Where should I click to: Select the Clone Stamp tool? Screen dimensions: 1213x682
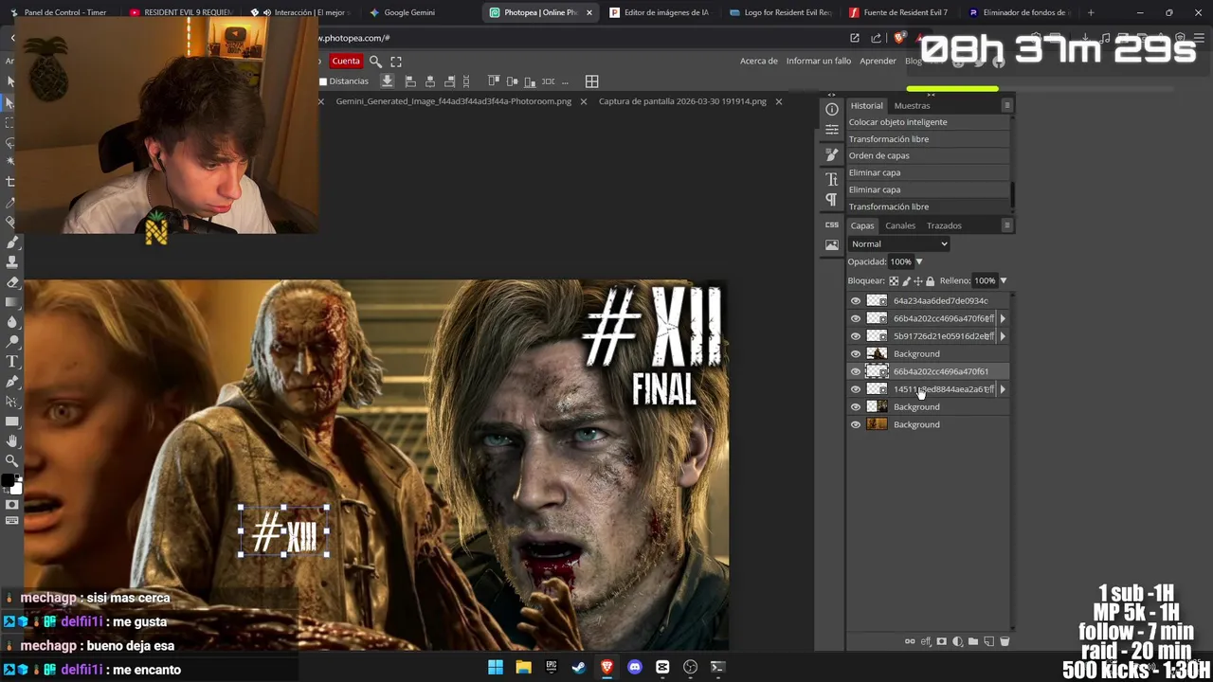pos(11,261)
